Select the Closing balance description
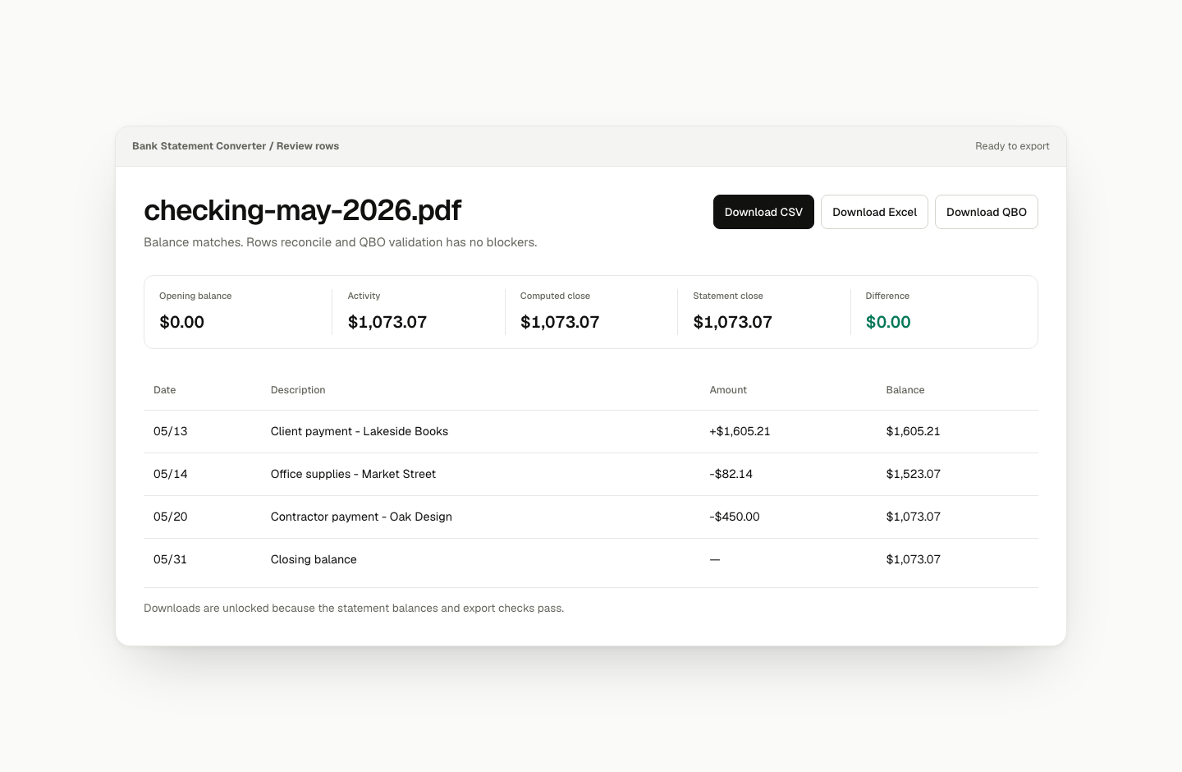 tap(314, 559)
